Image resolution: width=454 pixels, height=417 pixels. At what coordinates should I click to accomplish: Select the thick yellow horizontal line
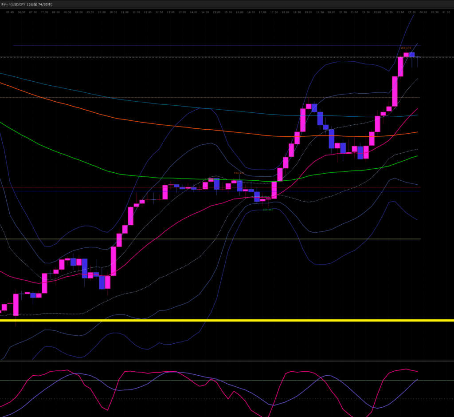(222, 320)
